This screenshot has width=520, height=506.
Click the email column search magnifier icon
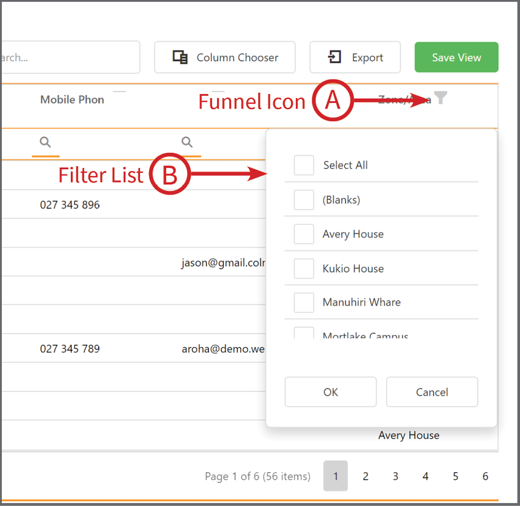coord(187,142)
